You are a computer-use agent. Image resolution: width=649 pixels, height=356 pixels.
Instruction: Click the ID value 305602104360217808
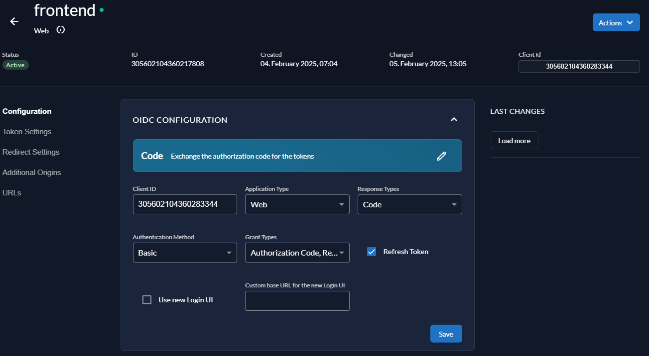[x=168, y=64]
